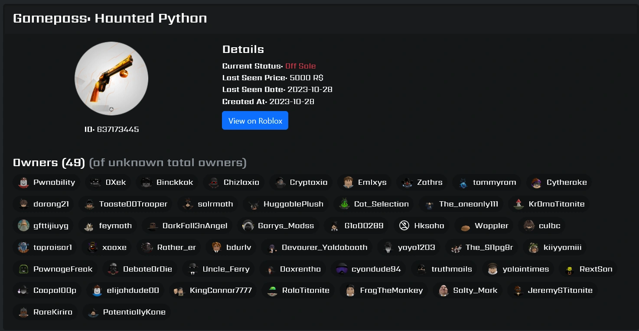Open RareKirira owner entry
This screenshot has height=331, width=639.
pos(45,312)
